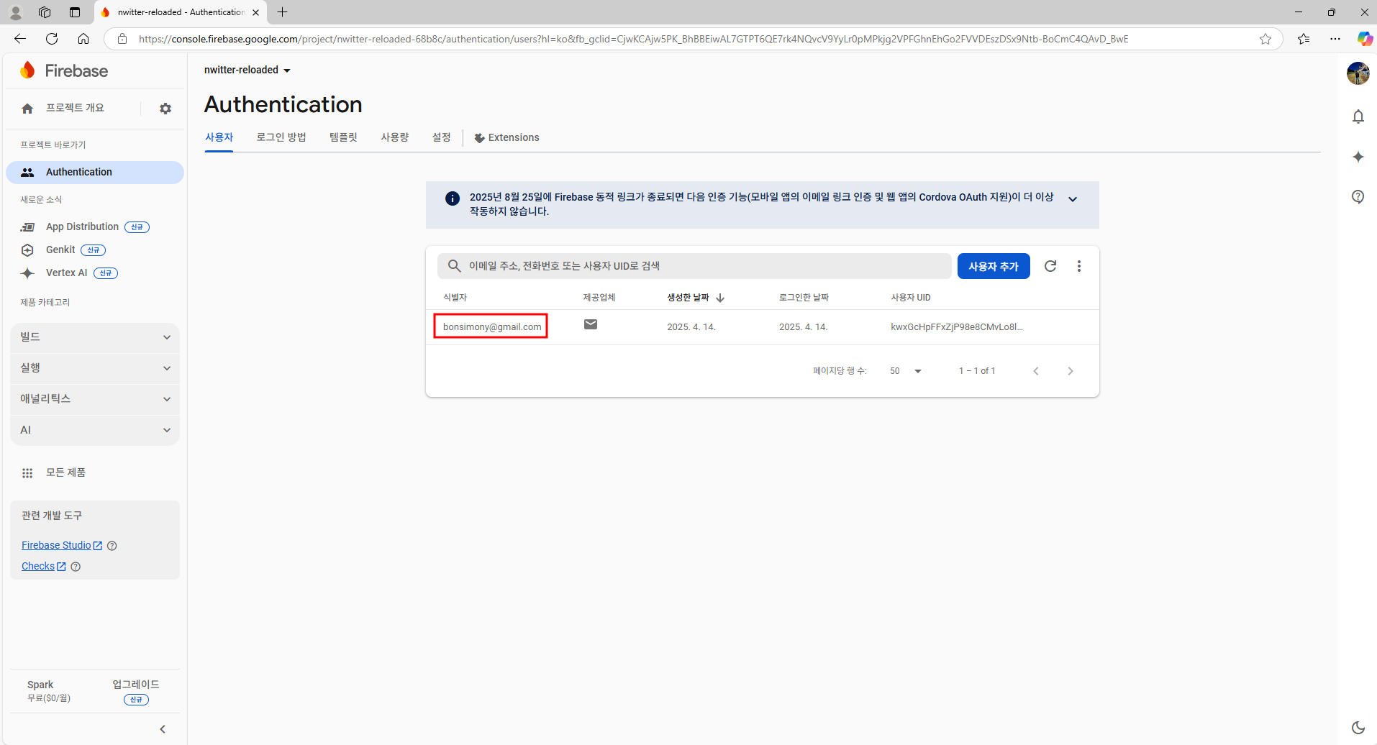Switch to the 사용량 tab

(395, 137)
